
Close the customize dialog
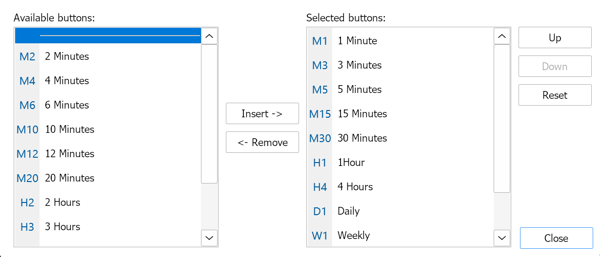[x=556, y=239]
